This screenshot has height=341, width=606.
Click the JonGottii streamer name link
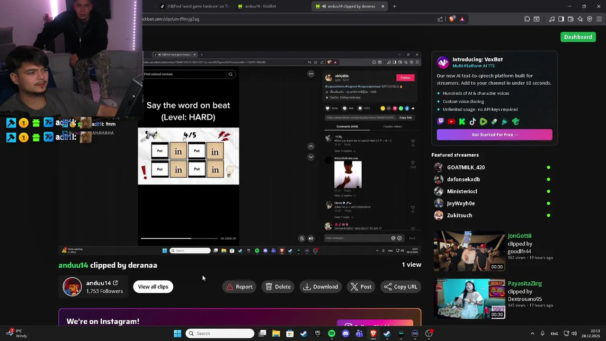click(519, 236)
